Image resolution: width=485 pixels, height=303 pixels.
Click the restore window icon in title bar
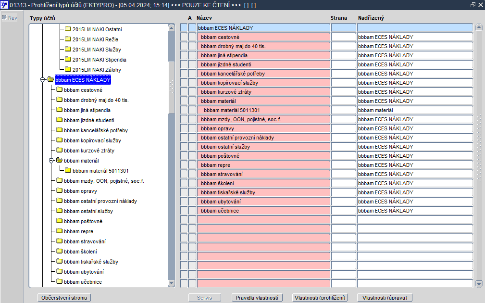pos(473,5)
